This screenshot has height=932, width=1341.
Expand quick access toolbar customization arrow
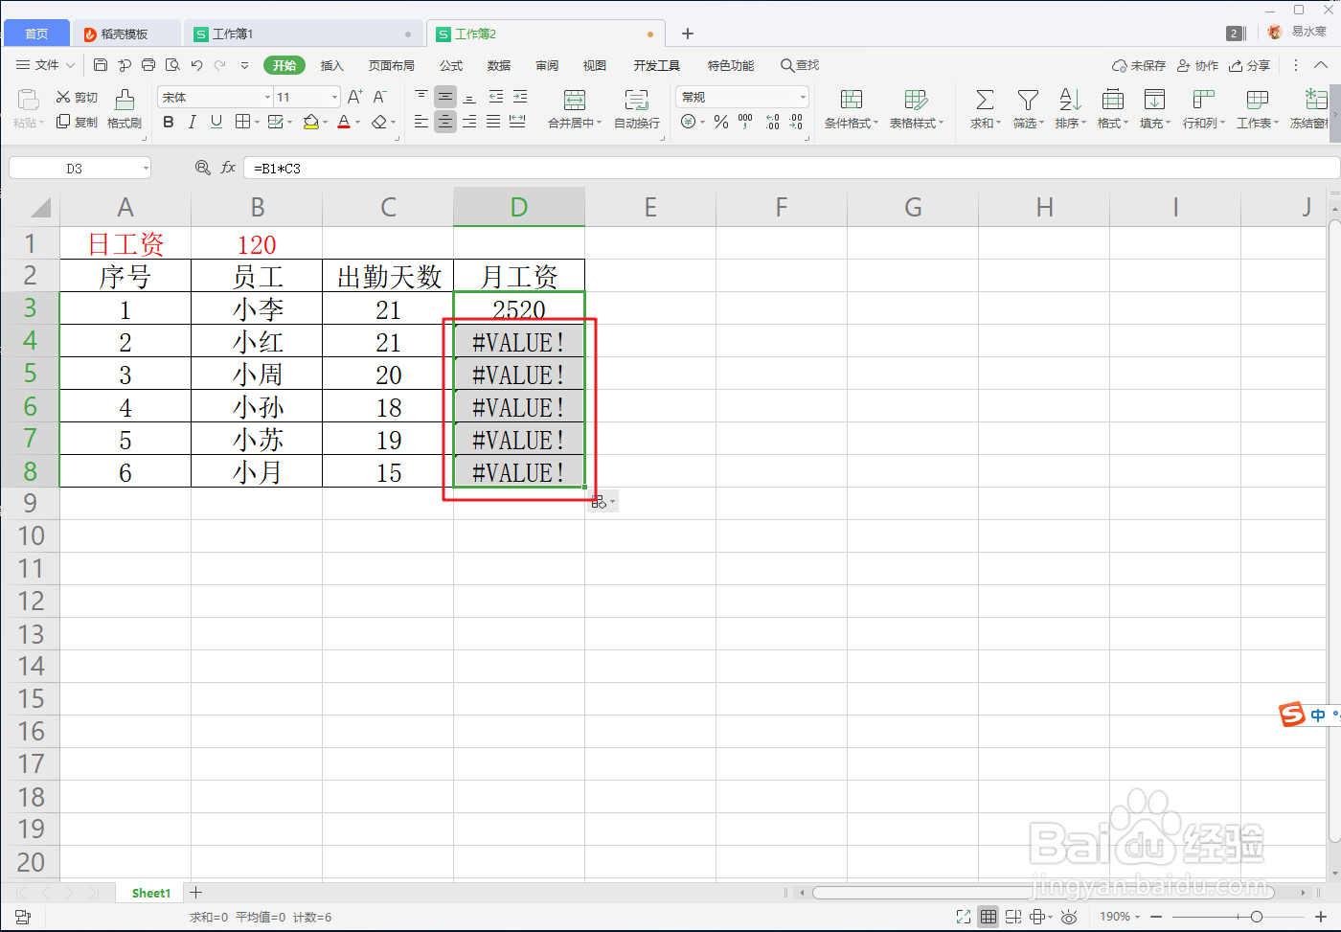click(244, 66)
